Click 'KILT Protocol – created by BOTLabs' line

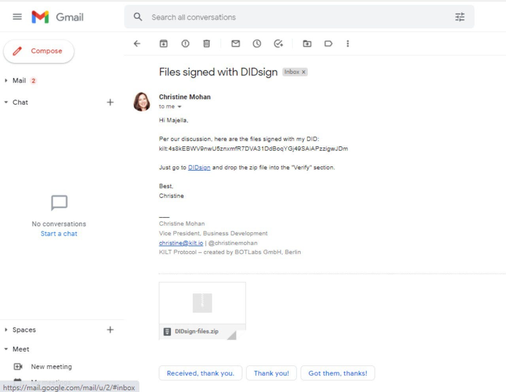pyautogui.click(x=230, y=252)
